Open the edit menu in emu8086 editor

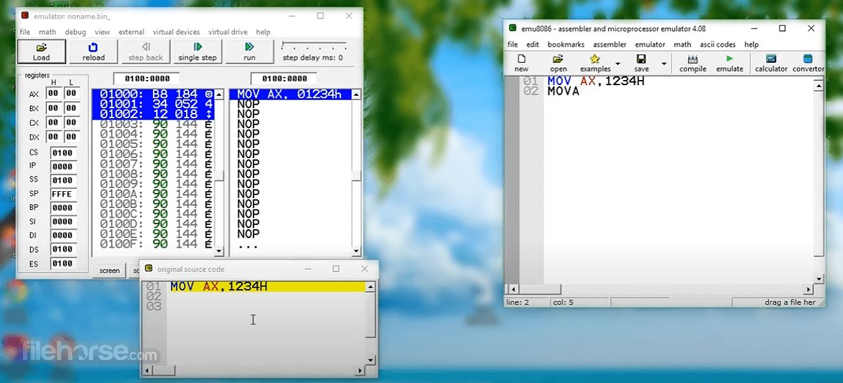point(532,44)
